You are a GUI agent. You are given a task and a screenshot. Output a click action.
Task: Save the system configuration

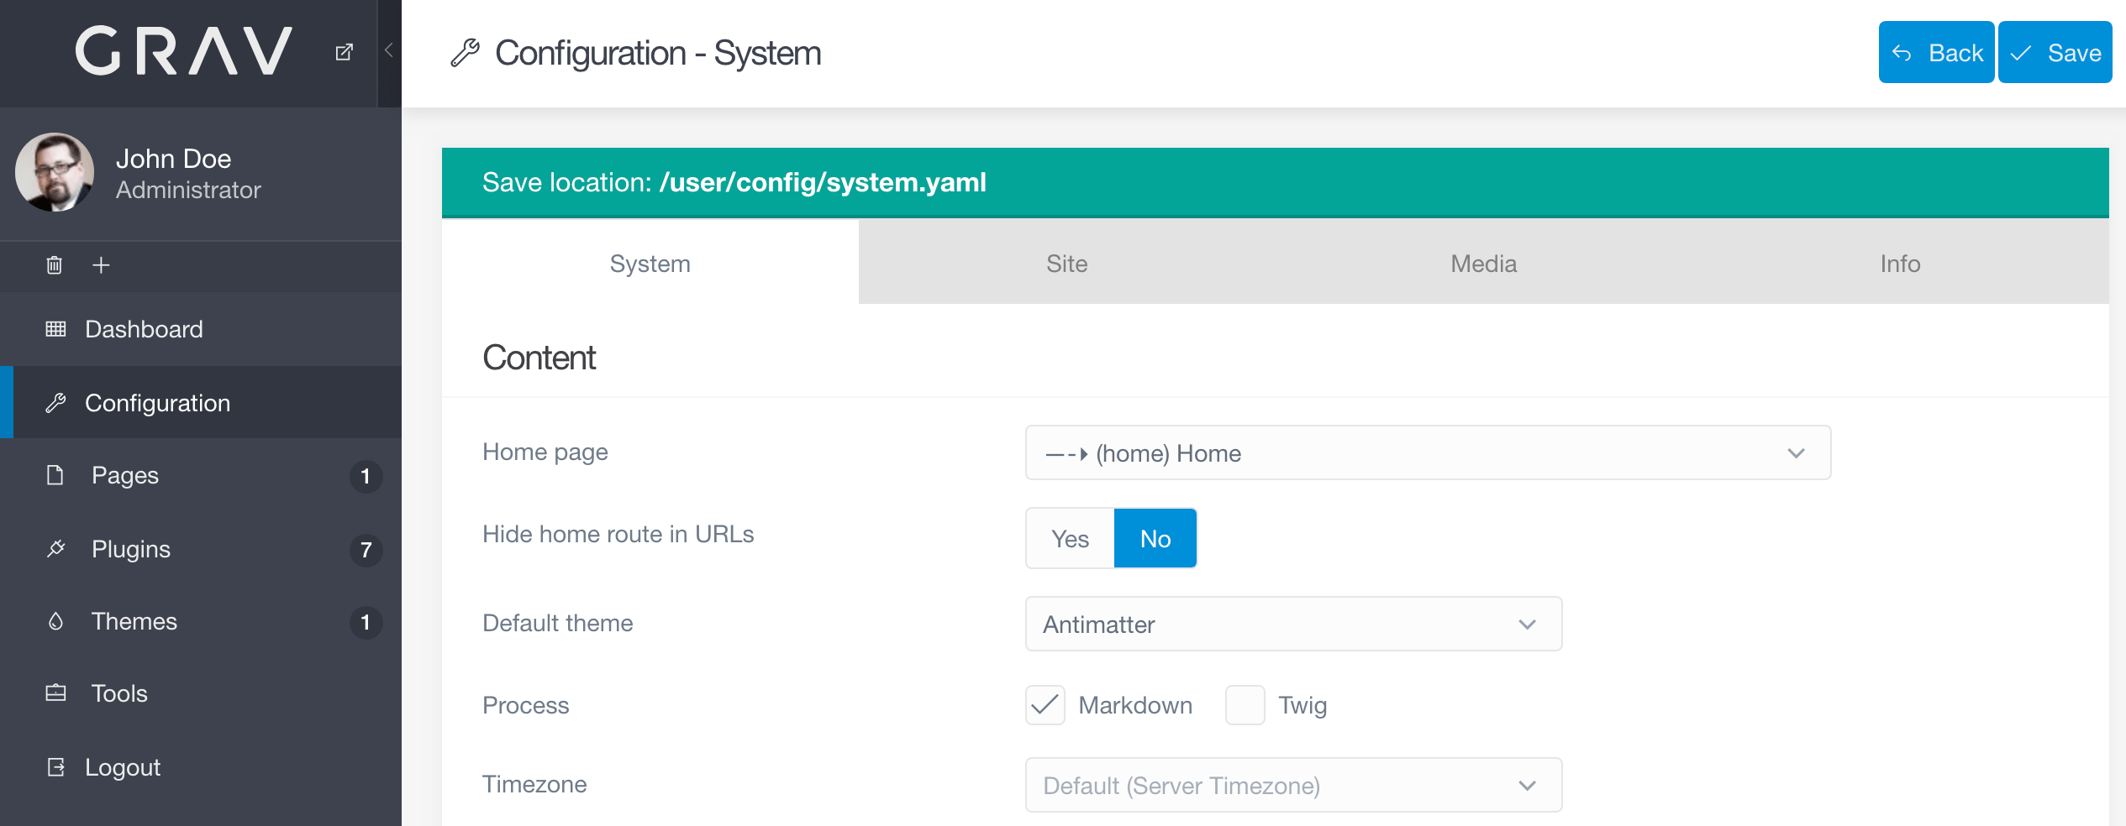[x=2055, y=52]
